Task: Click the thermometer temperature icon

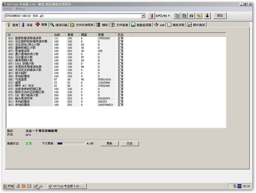Action: pyautogui.click(x=152, y=16)
